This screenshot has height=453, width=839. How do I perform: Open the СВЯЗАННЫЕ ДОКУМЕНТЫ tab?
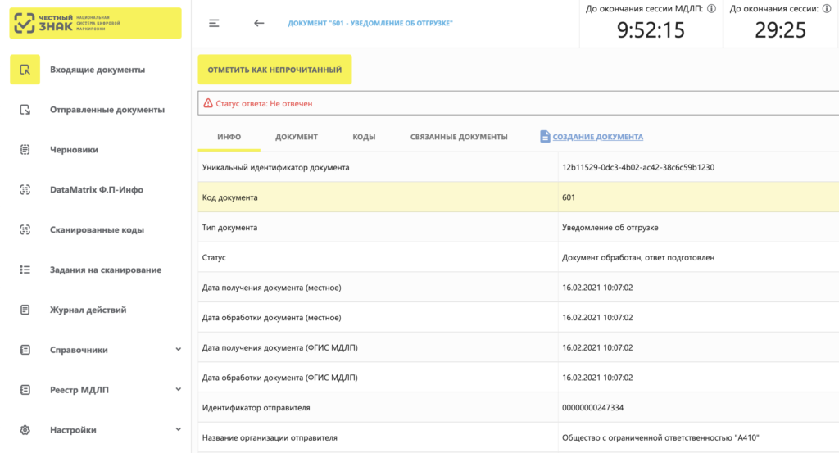pyautogui.click(x=459, y=137)
